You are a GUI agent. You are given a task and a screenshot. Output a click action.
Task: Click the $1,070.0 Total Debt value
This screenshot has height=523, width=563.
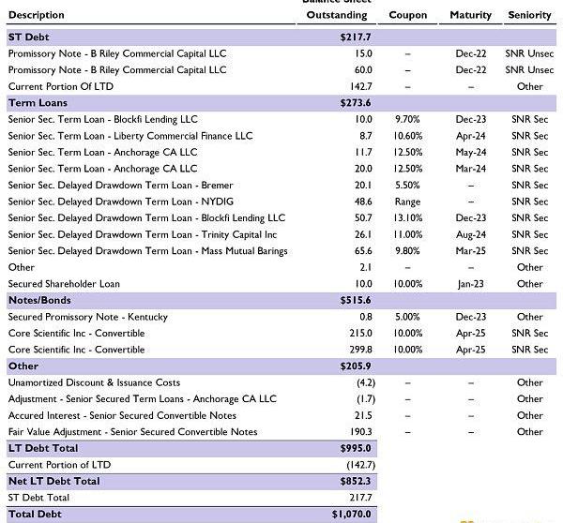coord(356,514)
